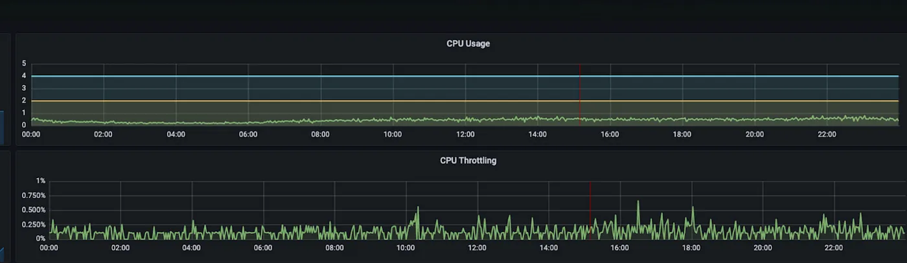
Task: Open the CPU Usage panel title menu
Action: (468, 44)
